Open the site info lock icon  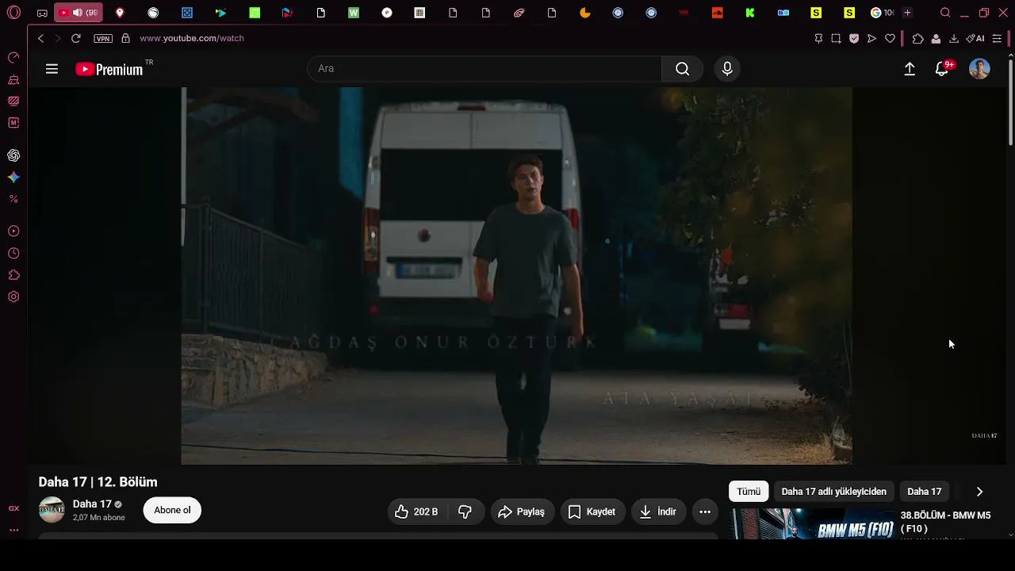125,38
